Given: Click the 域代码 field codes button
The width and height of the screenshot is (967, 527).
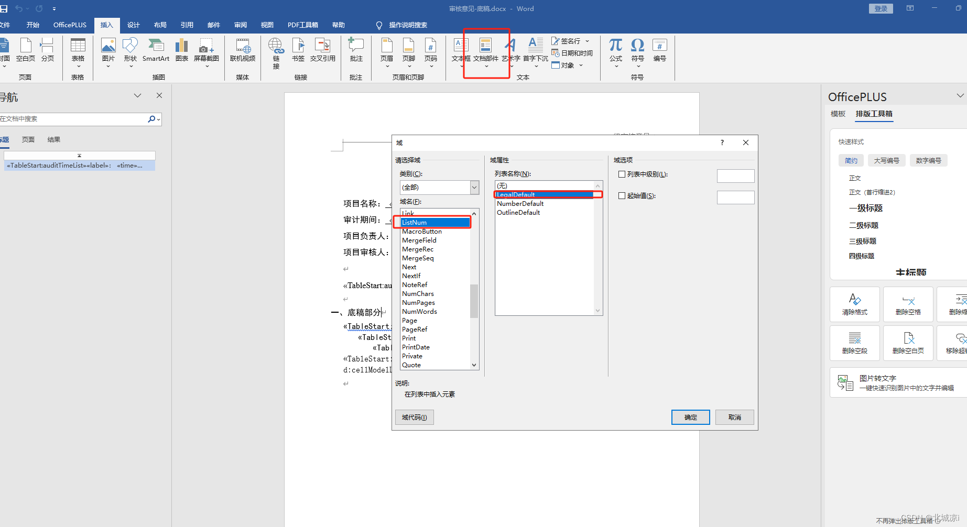Looking at the screenshot, I should (x=414, y=417).
